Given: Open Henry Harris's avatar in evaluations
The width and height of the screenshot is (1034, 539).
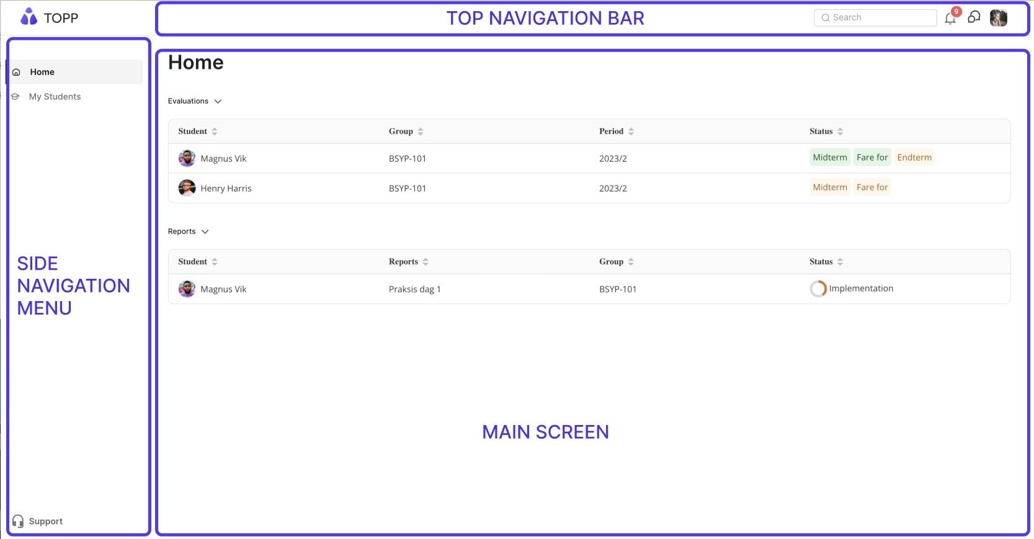Looking at the screenshot, I should tap(187, 188).
